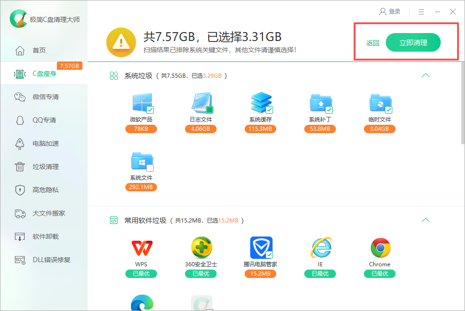The width and height of the screenshot is (465, 311).
Task: Open 垃圾清理 trash cleanup from sidebar
Action: point(44,167)
